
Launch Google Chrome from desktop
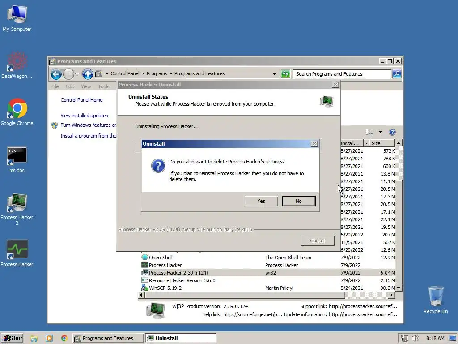[x=17, y=112]
